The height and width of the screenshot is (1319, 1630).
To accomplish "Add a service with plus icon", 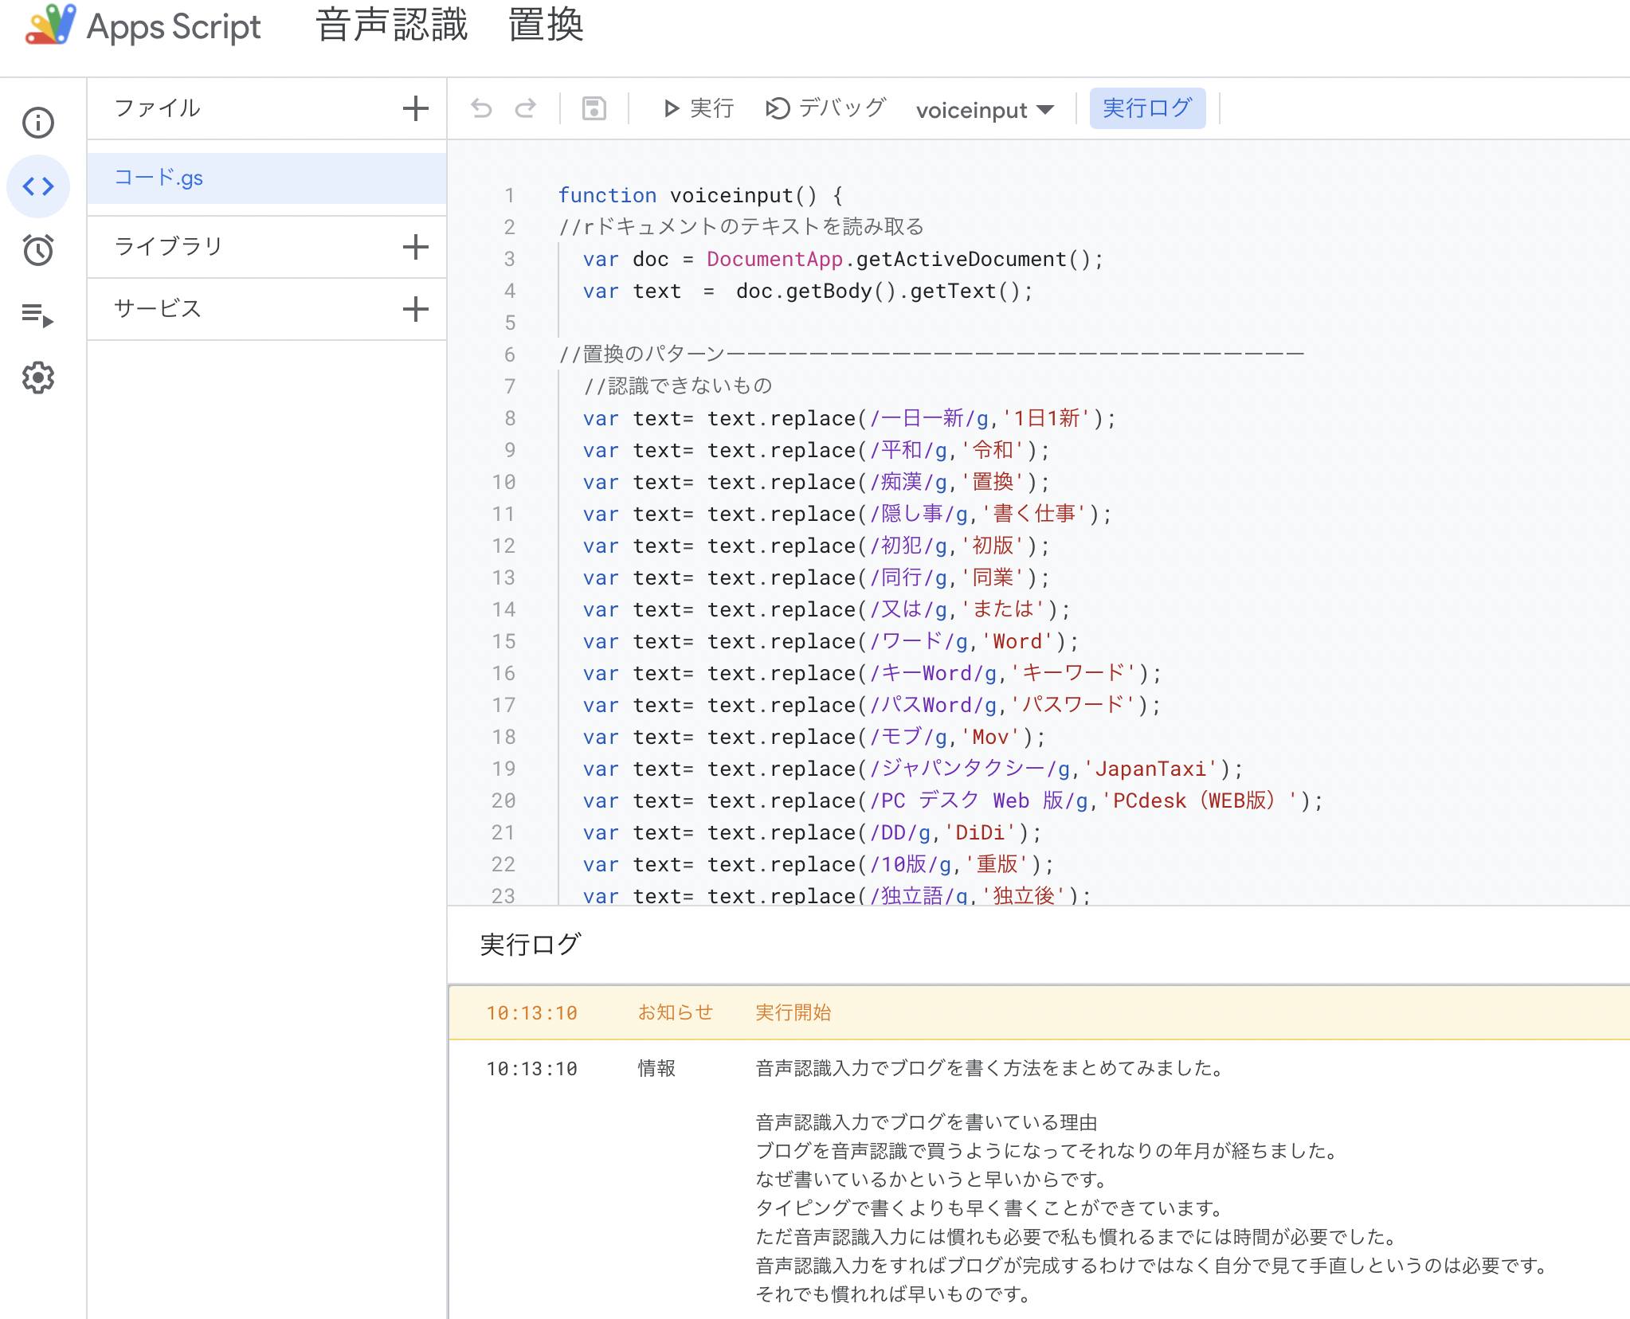I will [415, 309].
